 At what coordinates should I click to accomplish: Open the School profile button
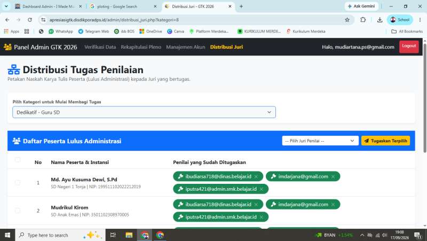(400, 20)
